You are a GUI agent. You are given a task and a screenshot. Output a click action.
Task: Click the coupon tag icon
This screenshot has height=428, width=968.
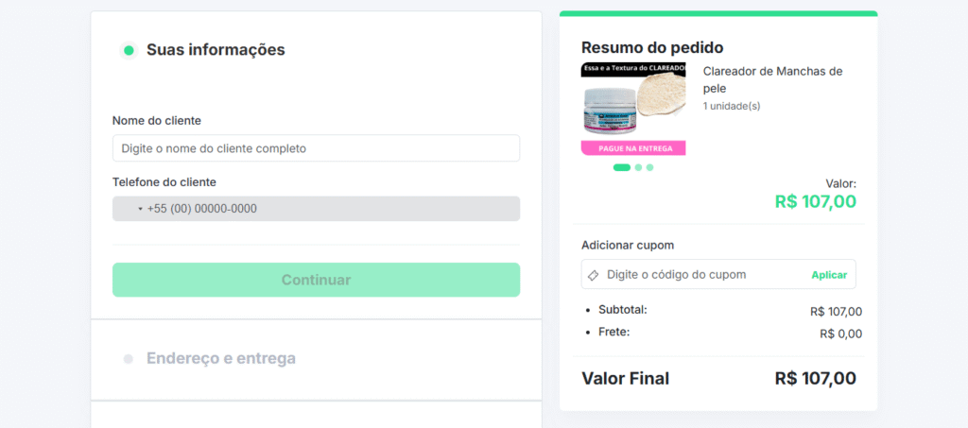pyautogui.click(x=594, y=275)
